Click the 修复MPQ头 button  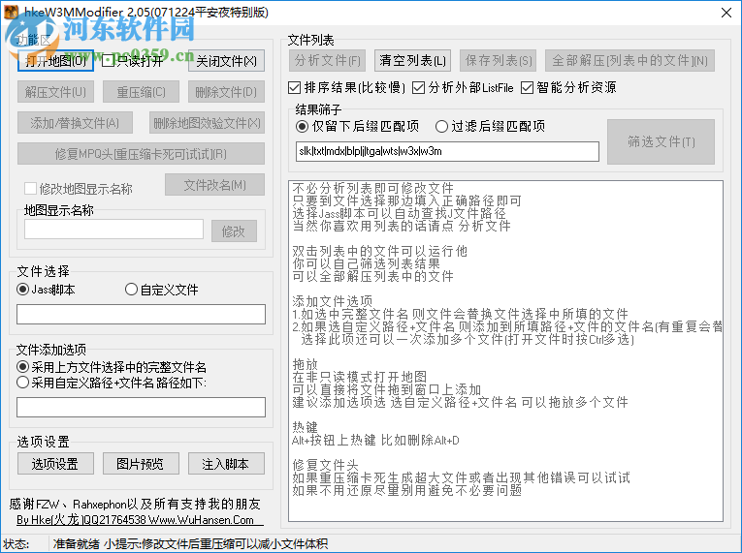coord(141,154)
